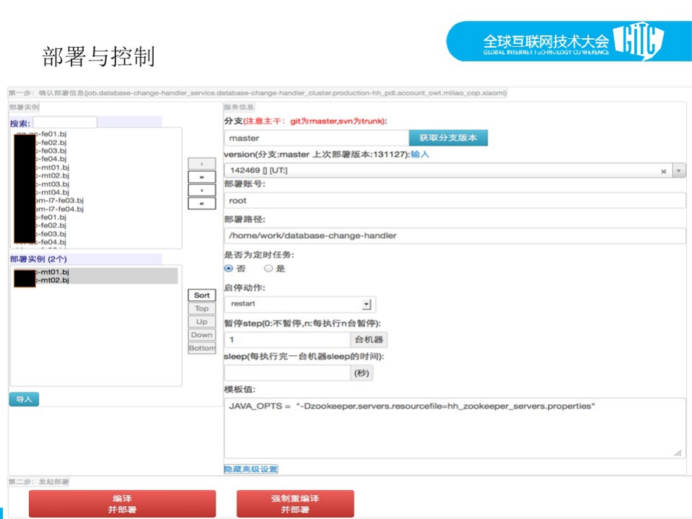
Task: Move all instances back with "<<" icon
Action: 202,202
